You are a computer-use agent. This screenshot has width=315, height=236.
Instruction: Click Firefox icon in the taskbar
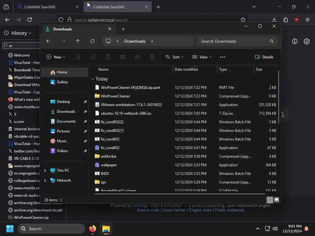[92, 229]
